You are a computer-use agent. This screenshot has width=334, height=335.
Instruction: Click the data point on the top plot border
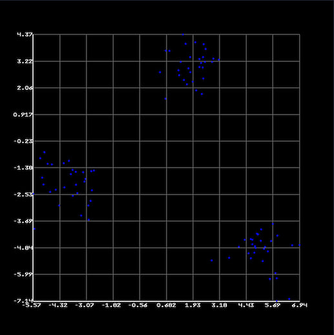(x=183, y=34)
